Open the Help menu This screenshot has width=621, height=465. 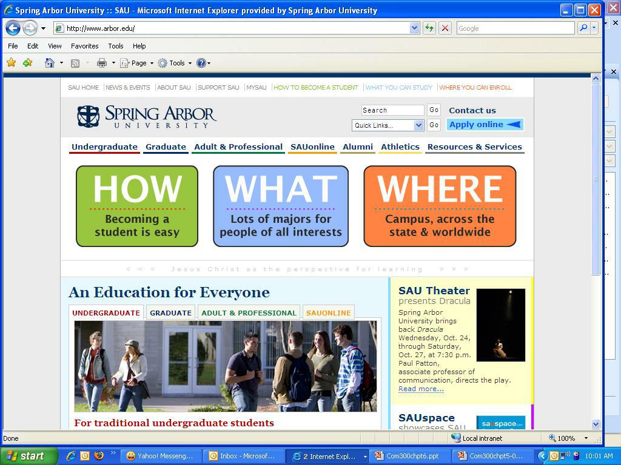coord(139,46)
